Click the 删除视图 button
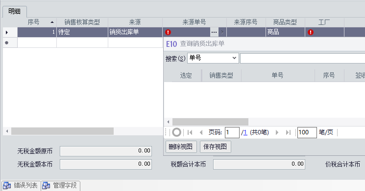Image resolution: width=365 pixels, height=191 pixels. coord(181,147)
